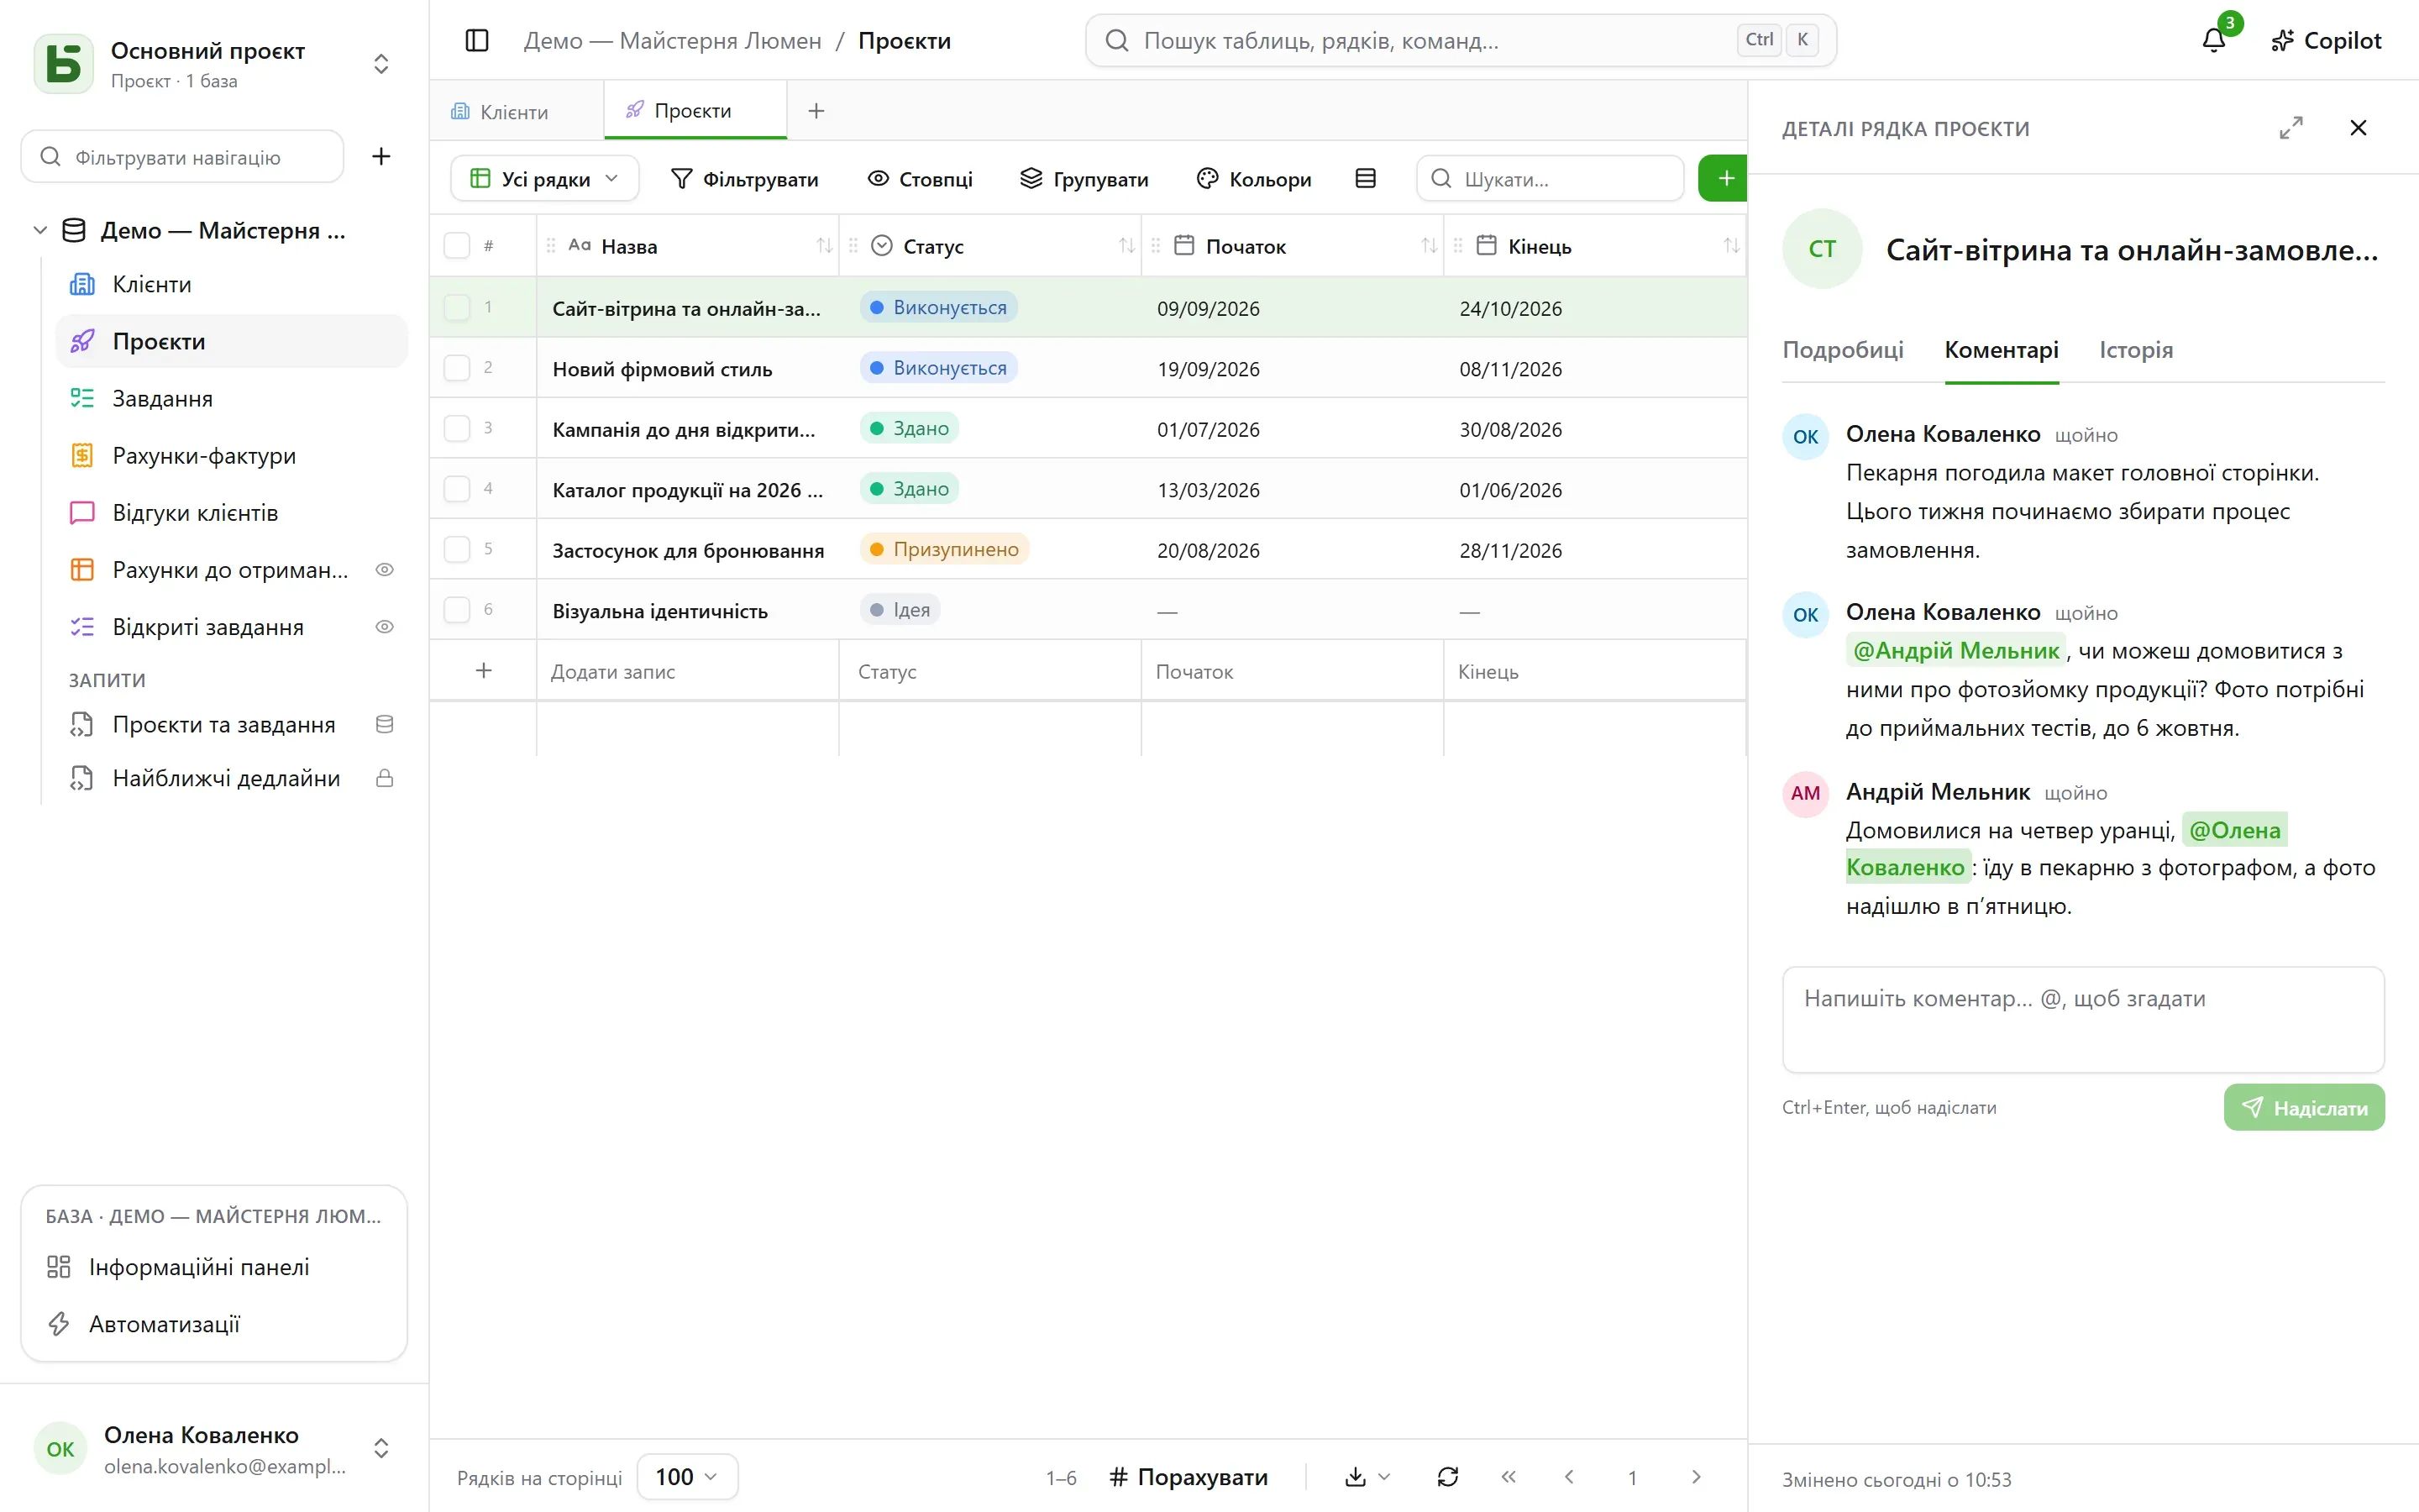
Task: Open the notifications bell
Action: [2213, 40]
